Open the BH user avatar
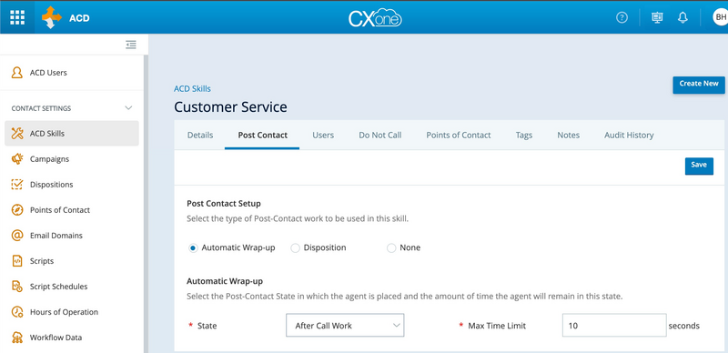728x353 pixels. [x=720, y=17]
